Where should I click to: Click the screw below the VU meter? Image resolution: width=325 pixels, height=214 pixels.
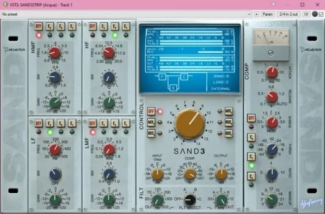(x=270, y=53)
